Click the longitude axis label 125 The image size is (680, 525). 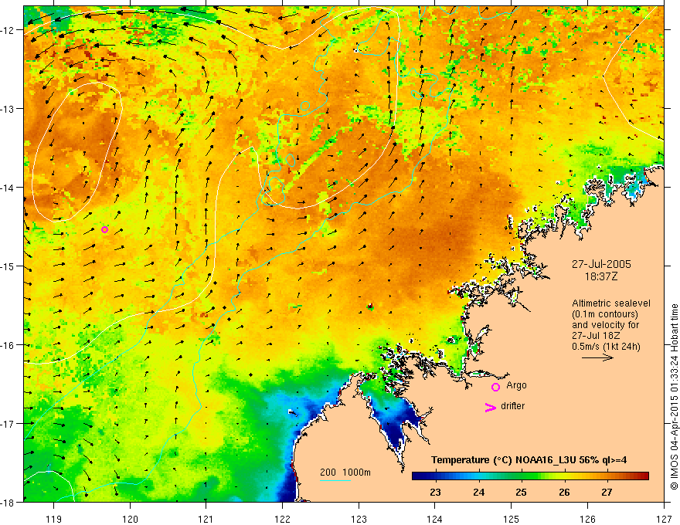pyautogui.click(x=512, y=519)
